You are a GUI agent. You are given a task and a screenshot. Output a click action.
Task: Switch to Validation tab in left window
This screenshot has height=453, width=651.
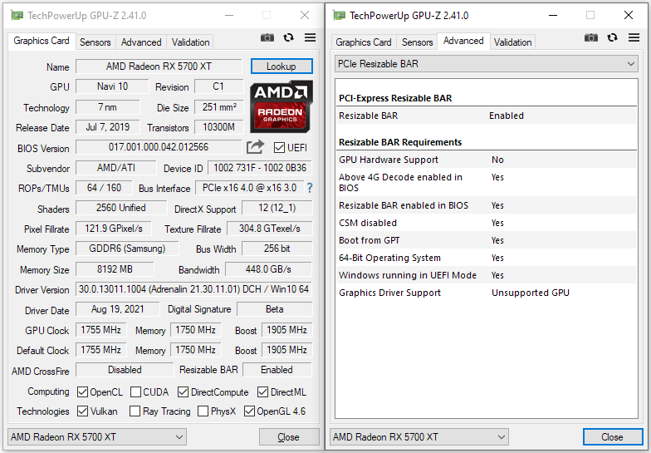coord(191,42)
